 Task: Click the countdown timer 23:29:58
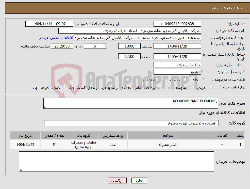62,46
